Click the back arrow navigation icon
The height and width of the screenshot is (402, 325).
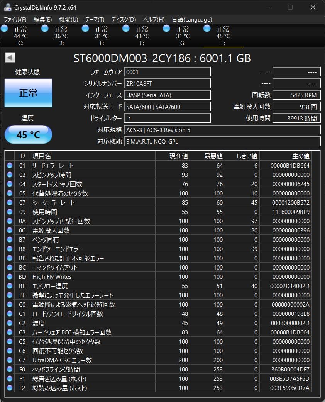click(10, 58)
